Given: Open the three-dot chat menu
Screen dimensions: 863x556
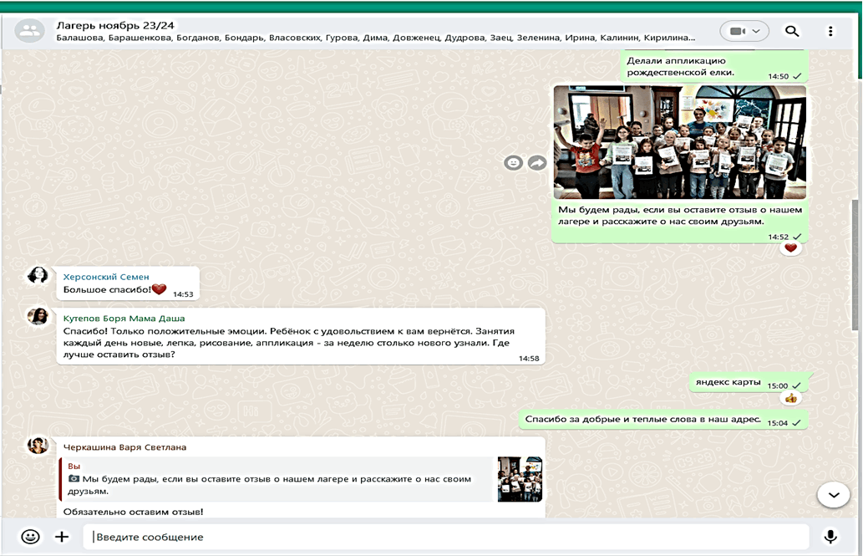Looking at the screenshot, I should click(830, 32).
